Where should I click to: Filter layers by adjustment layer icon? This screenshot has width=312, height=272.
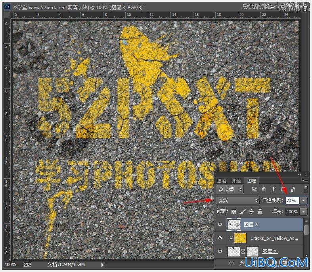(x=264, y=189)
